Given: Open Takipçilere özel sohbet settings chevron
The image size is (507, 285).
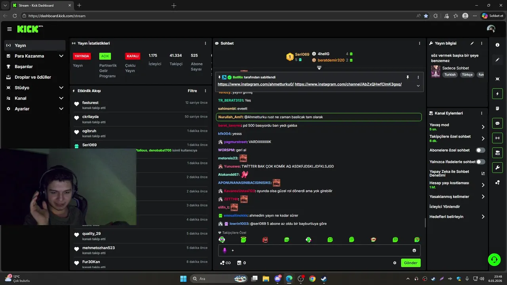Looking at the screenshot, I should coord(483,139).
